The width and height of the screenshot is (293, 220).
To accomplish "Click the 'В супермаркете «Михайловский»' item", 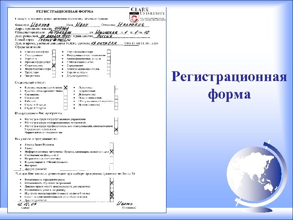I will 46,162.
